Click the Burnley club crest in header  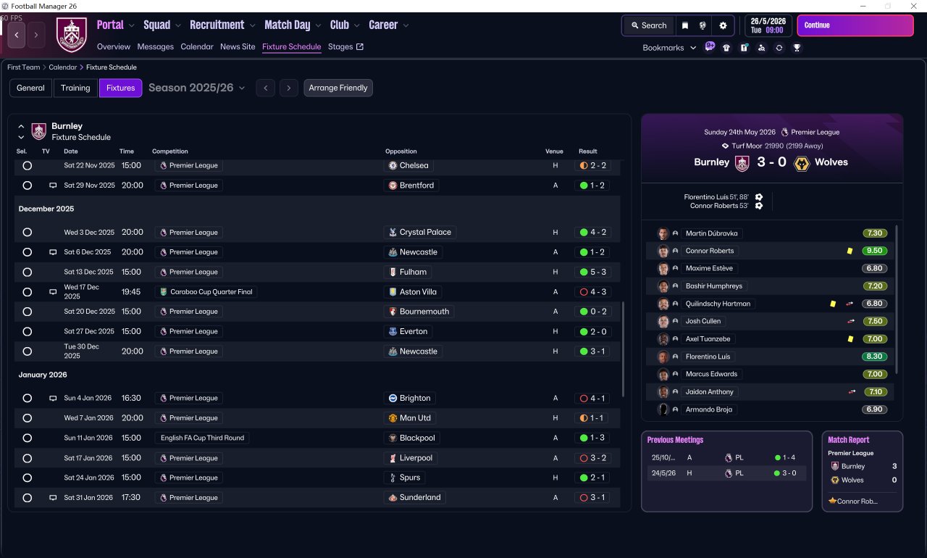pos(71,34)
